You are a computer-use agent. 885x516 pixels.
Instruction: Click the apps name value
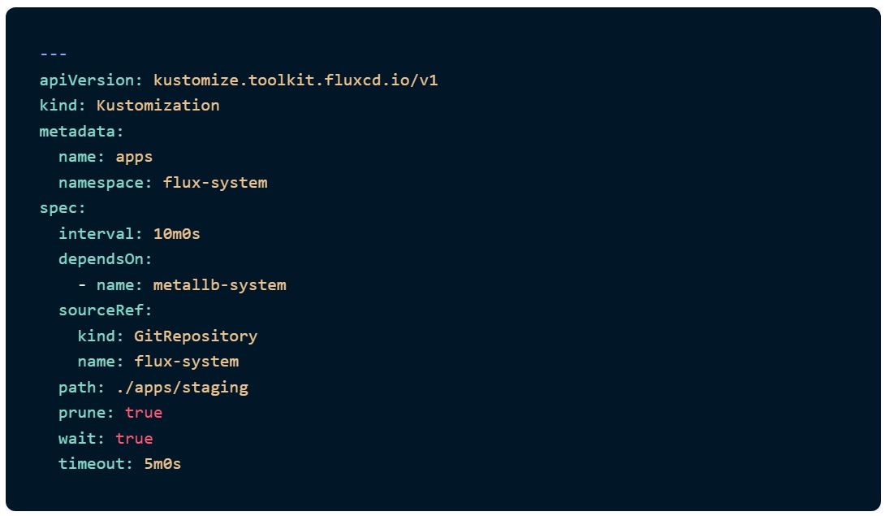pos(134,156)
